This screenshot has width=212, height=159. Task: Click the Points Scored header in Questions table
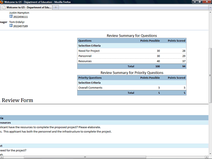pyautogui.click(x=176, y=41)
